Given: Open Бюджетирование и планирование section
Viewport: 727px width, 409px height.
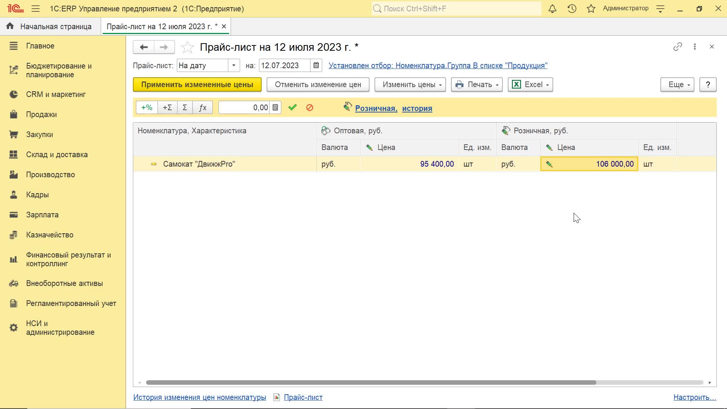Looking at the screenshot, I should point(63,70).
